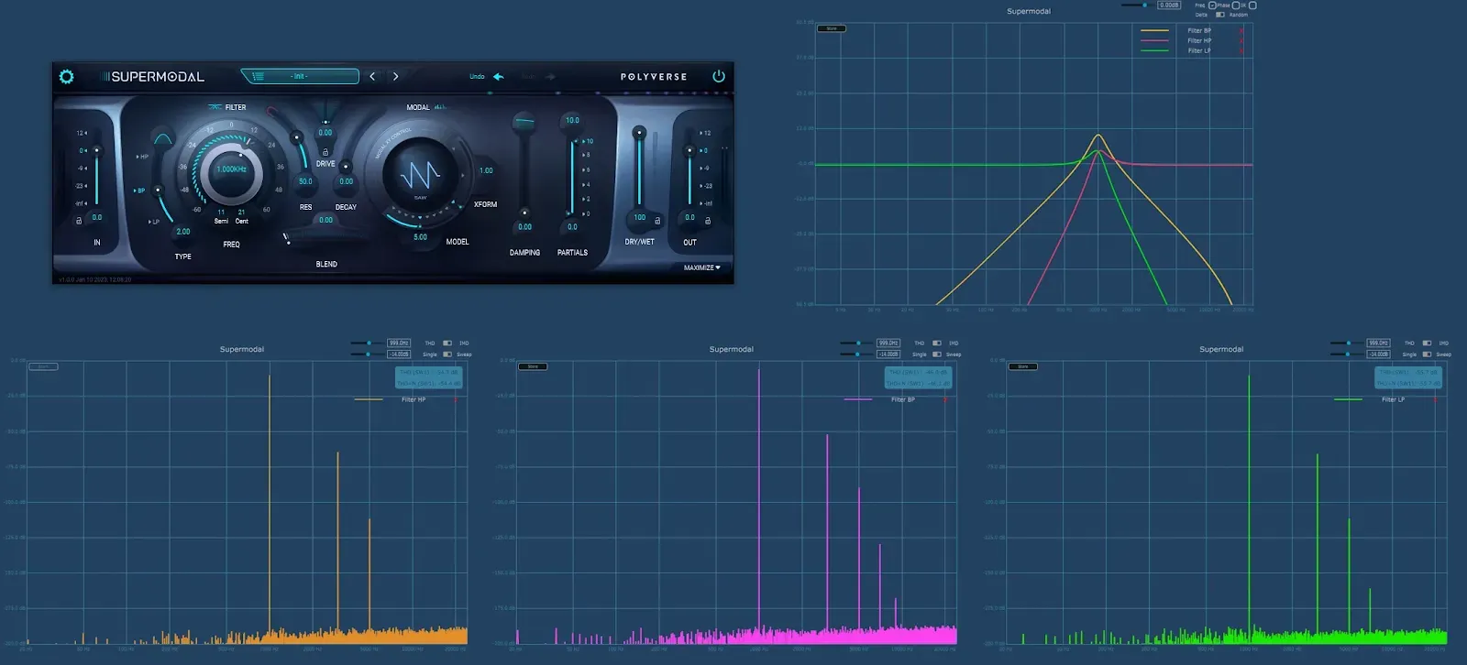This screenshot has width=1467, height=665.
Task: Click the Semi value 11
Action: pyautogui.click(x=221, y=213)
